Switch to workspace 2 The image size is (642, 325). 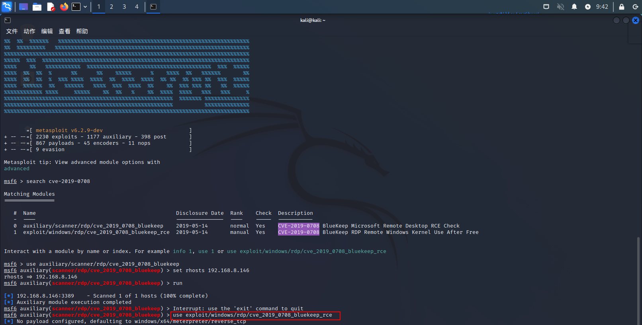pos(112,7)
